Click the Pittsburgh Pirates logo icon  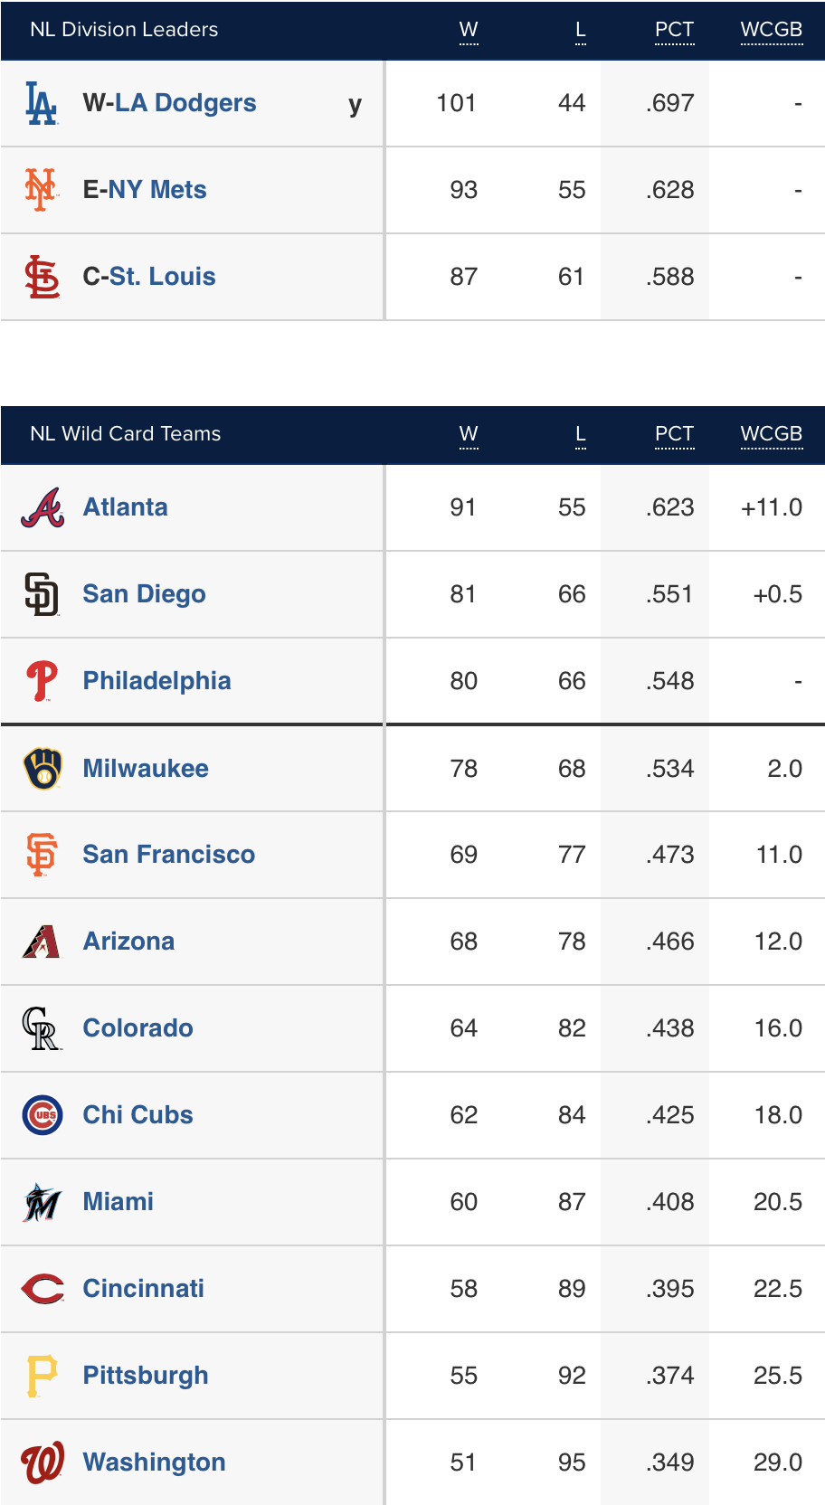point(42,1376)
